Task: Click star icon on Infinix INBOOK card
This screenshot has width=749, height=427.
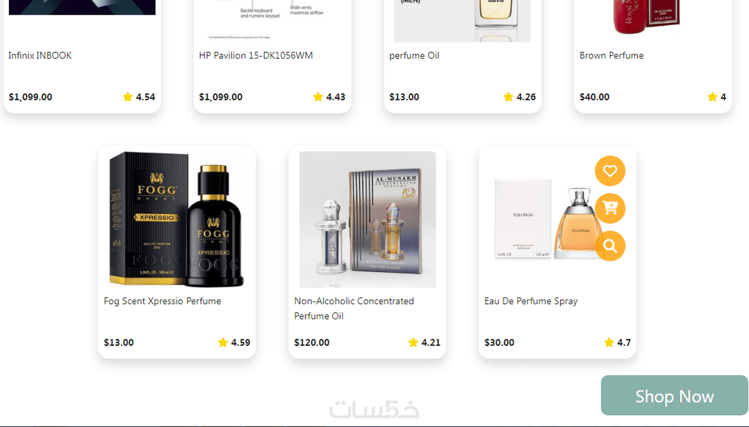Action: tap(128, 97)
